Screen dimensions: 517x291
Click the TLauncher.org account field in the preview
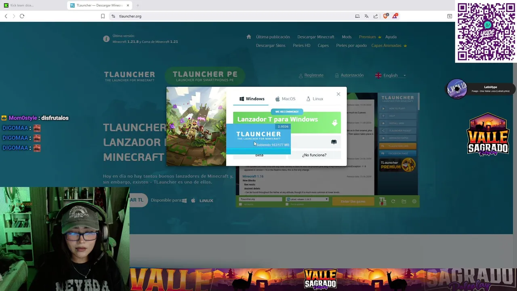coord(261,199)
